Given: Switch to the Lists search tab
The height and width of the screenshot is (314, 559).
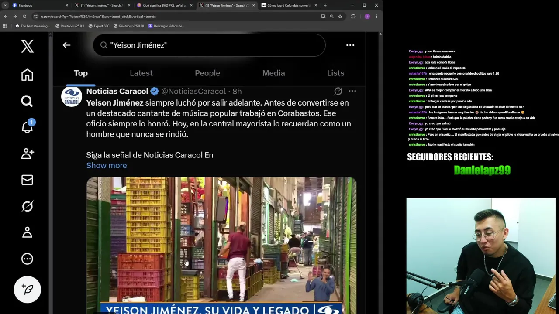Looking at the screenshot, I should pyautogui.click(x=335, y=73).
